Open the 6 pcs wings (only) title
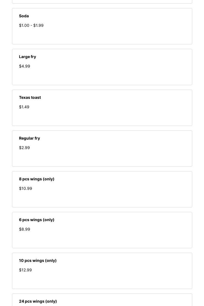 coord(37,220)
